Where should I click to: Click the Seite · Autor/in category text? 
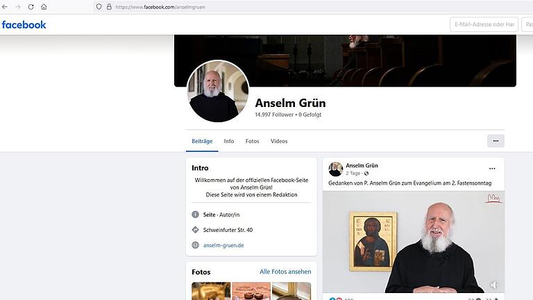tap(221, 215)
